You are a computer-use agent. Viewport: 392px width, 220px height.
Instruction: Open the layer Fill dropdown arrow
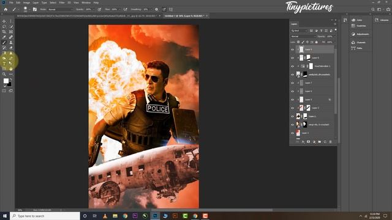point(335,42)
